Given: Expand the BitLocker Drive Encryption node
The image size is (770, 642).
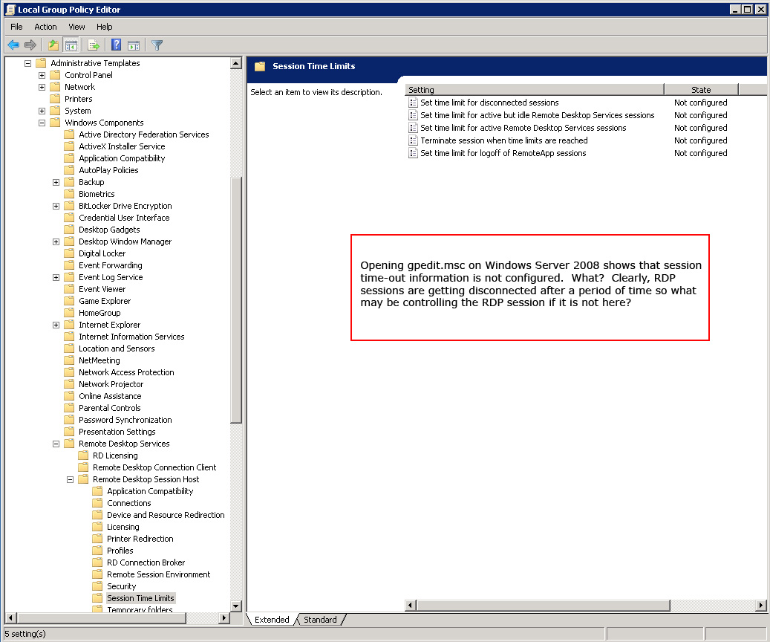Looking at the screenshot, I should tap(56, 206).
